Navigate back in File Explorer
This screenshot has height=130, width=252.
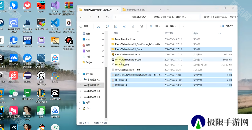81,17
